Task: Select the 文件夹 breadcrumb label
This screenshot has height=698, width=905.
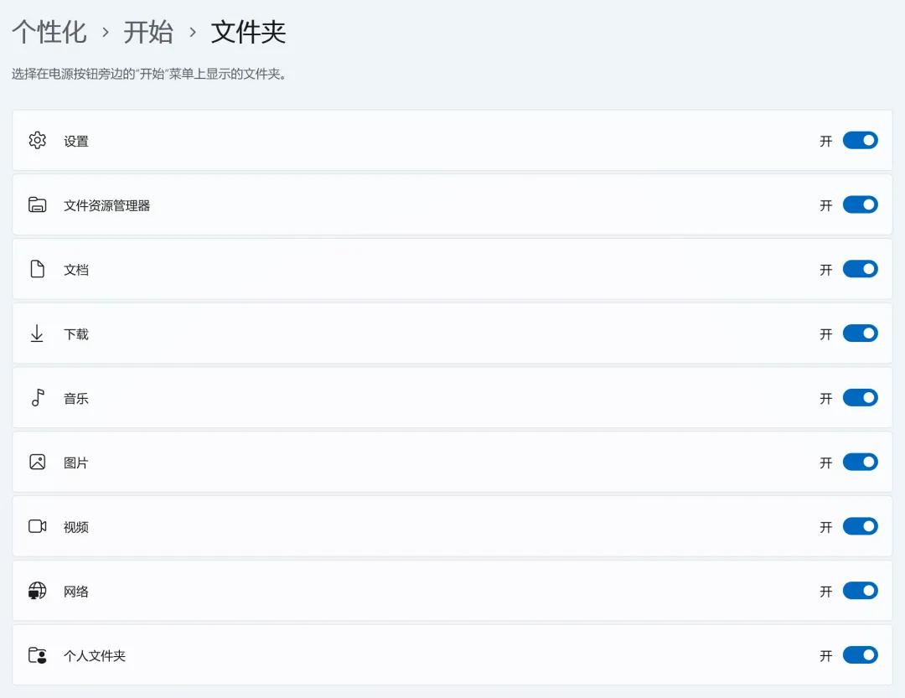Action: coord(248,32)
